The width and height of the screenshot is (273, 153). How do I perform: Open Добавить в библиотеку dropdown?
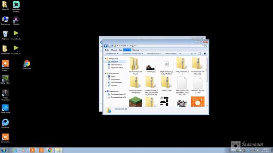(x=133, y=54)
